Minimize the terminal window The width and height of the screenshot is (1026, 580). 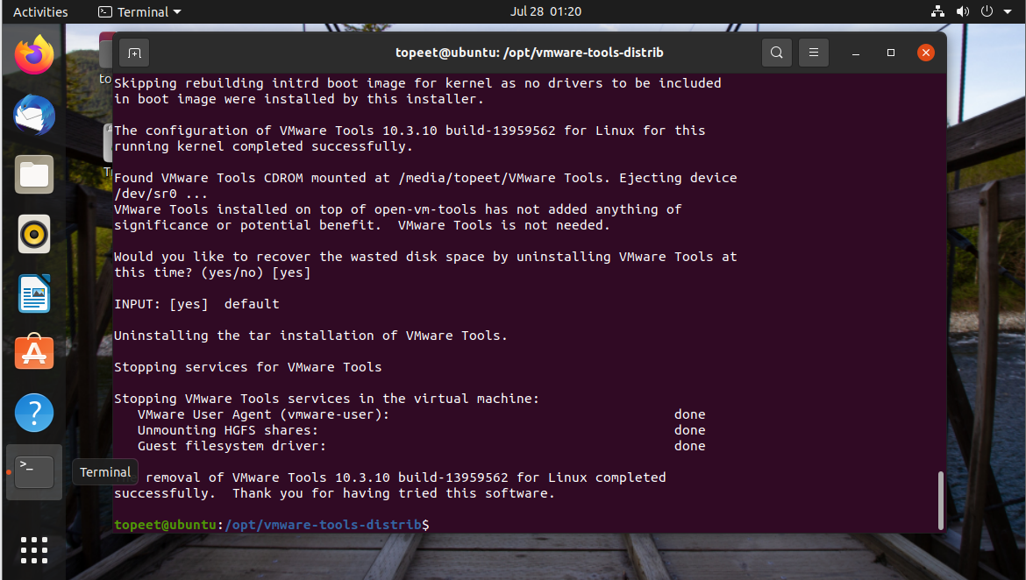[855, 53]
